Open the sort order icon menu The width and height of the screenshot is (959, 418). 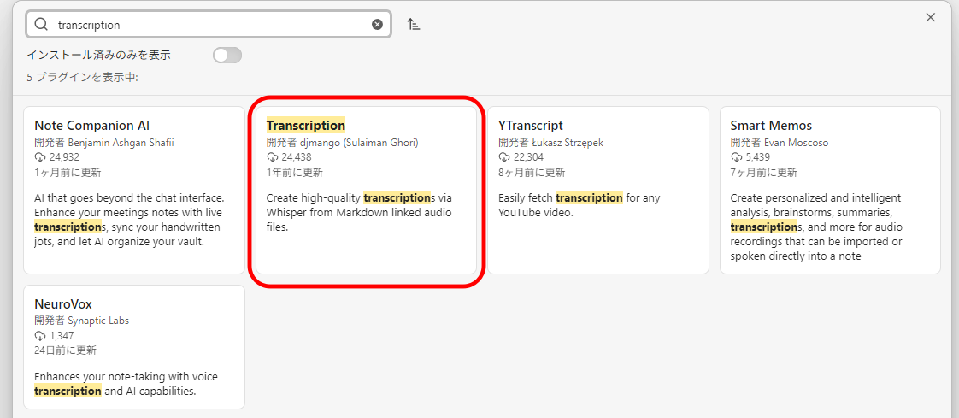coord(414,25)
